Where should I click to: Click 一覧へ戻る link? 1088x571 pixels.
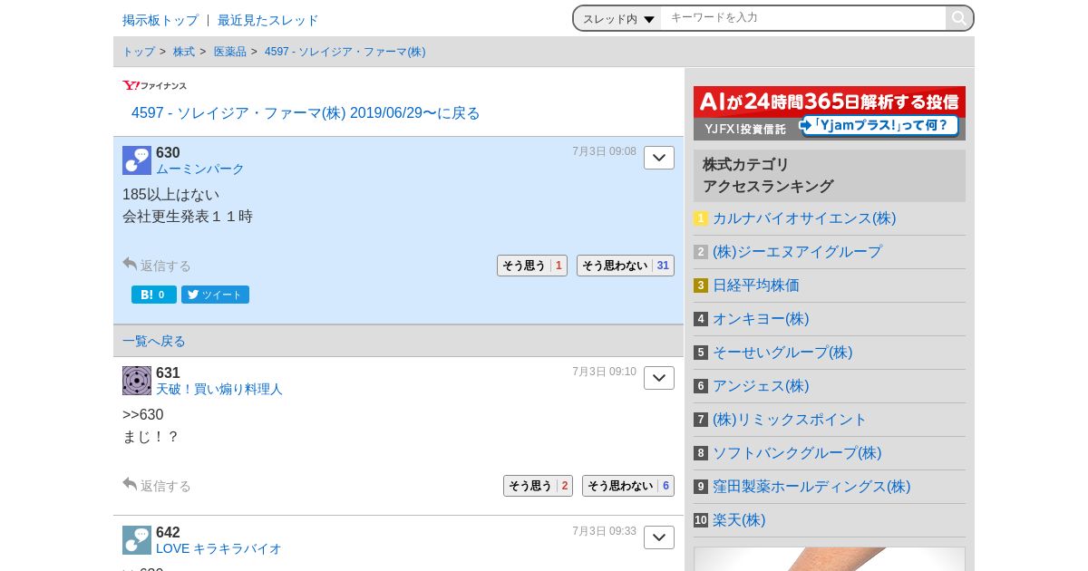[154, 341]
